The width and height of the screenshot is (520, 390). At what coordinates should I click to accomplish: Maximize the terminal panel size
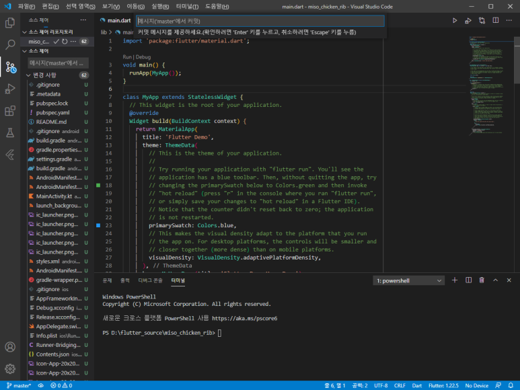point(496,280)
